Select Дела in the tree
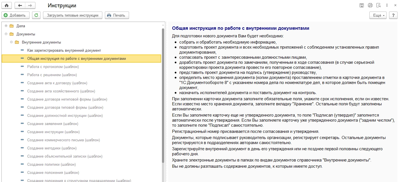This screenshot has width=402, height=182. click(x=21, y=26)
